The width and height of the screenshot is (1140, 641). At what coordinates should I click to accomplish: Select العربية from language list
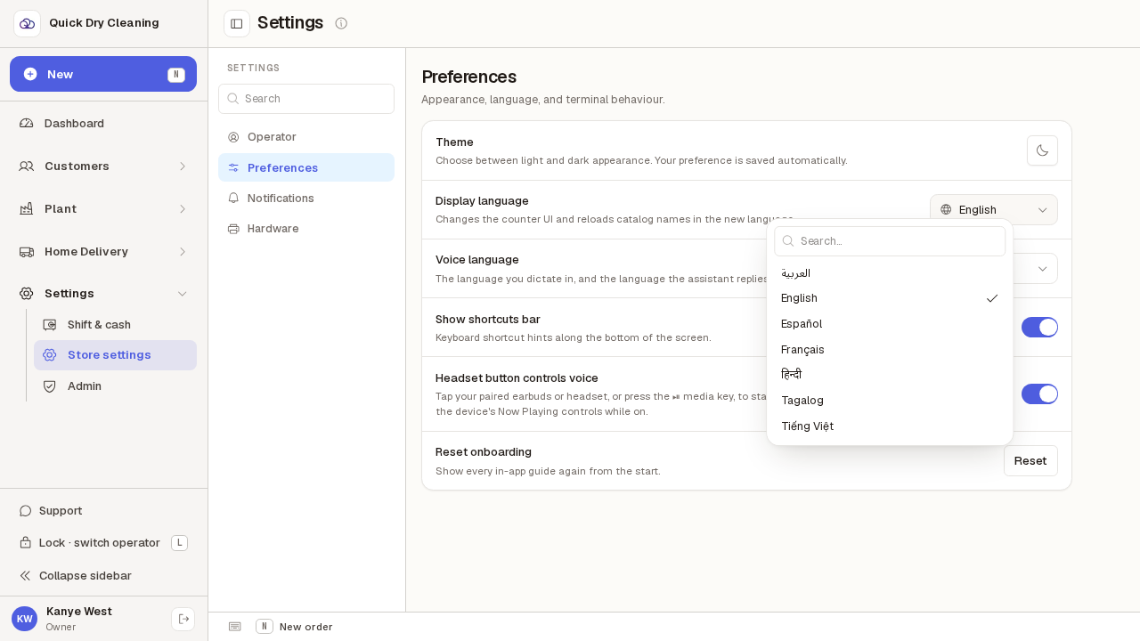890,272
